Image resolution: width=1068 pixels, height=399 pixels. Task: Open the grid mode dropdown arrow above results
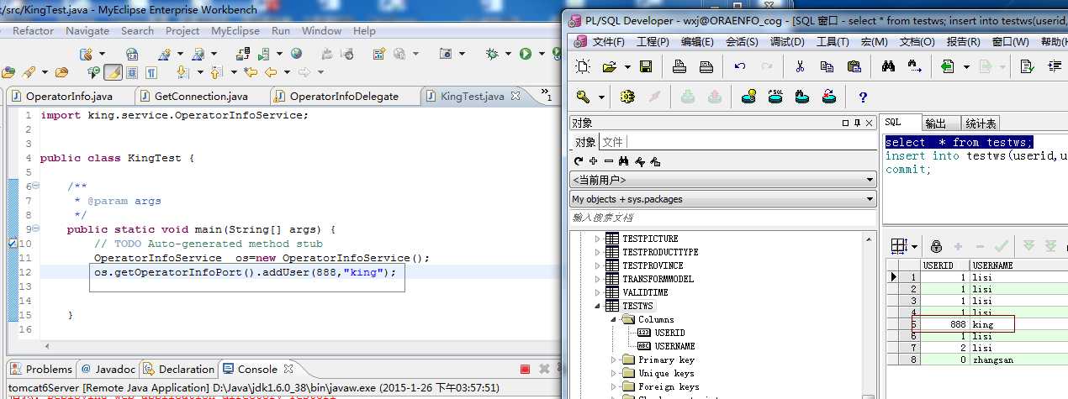(914, 246)
